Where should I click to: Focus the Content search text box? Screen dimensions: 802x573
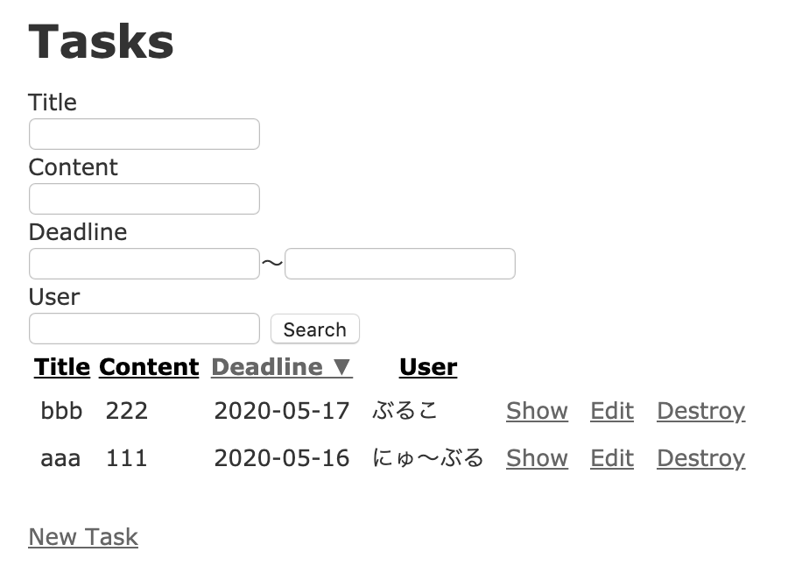[144, 199]
